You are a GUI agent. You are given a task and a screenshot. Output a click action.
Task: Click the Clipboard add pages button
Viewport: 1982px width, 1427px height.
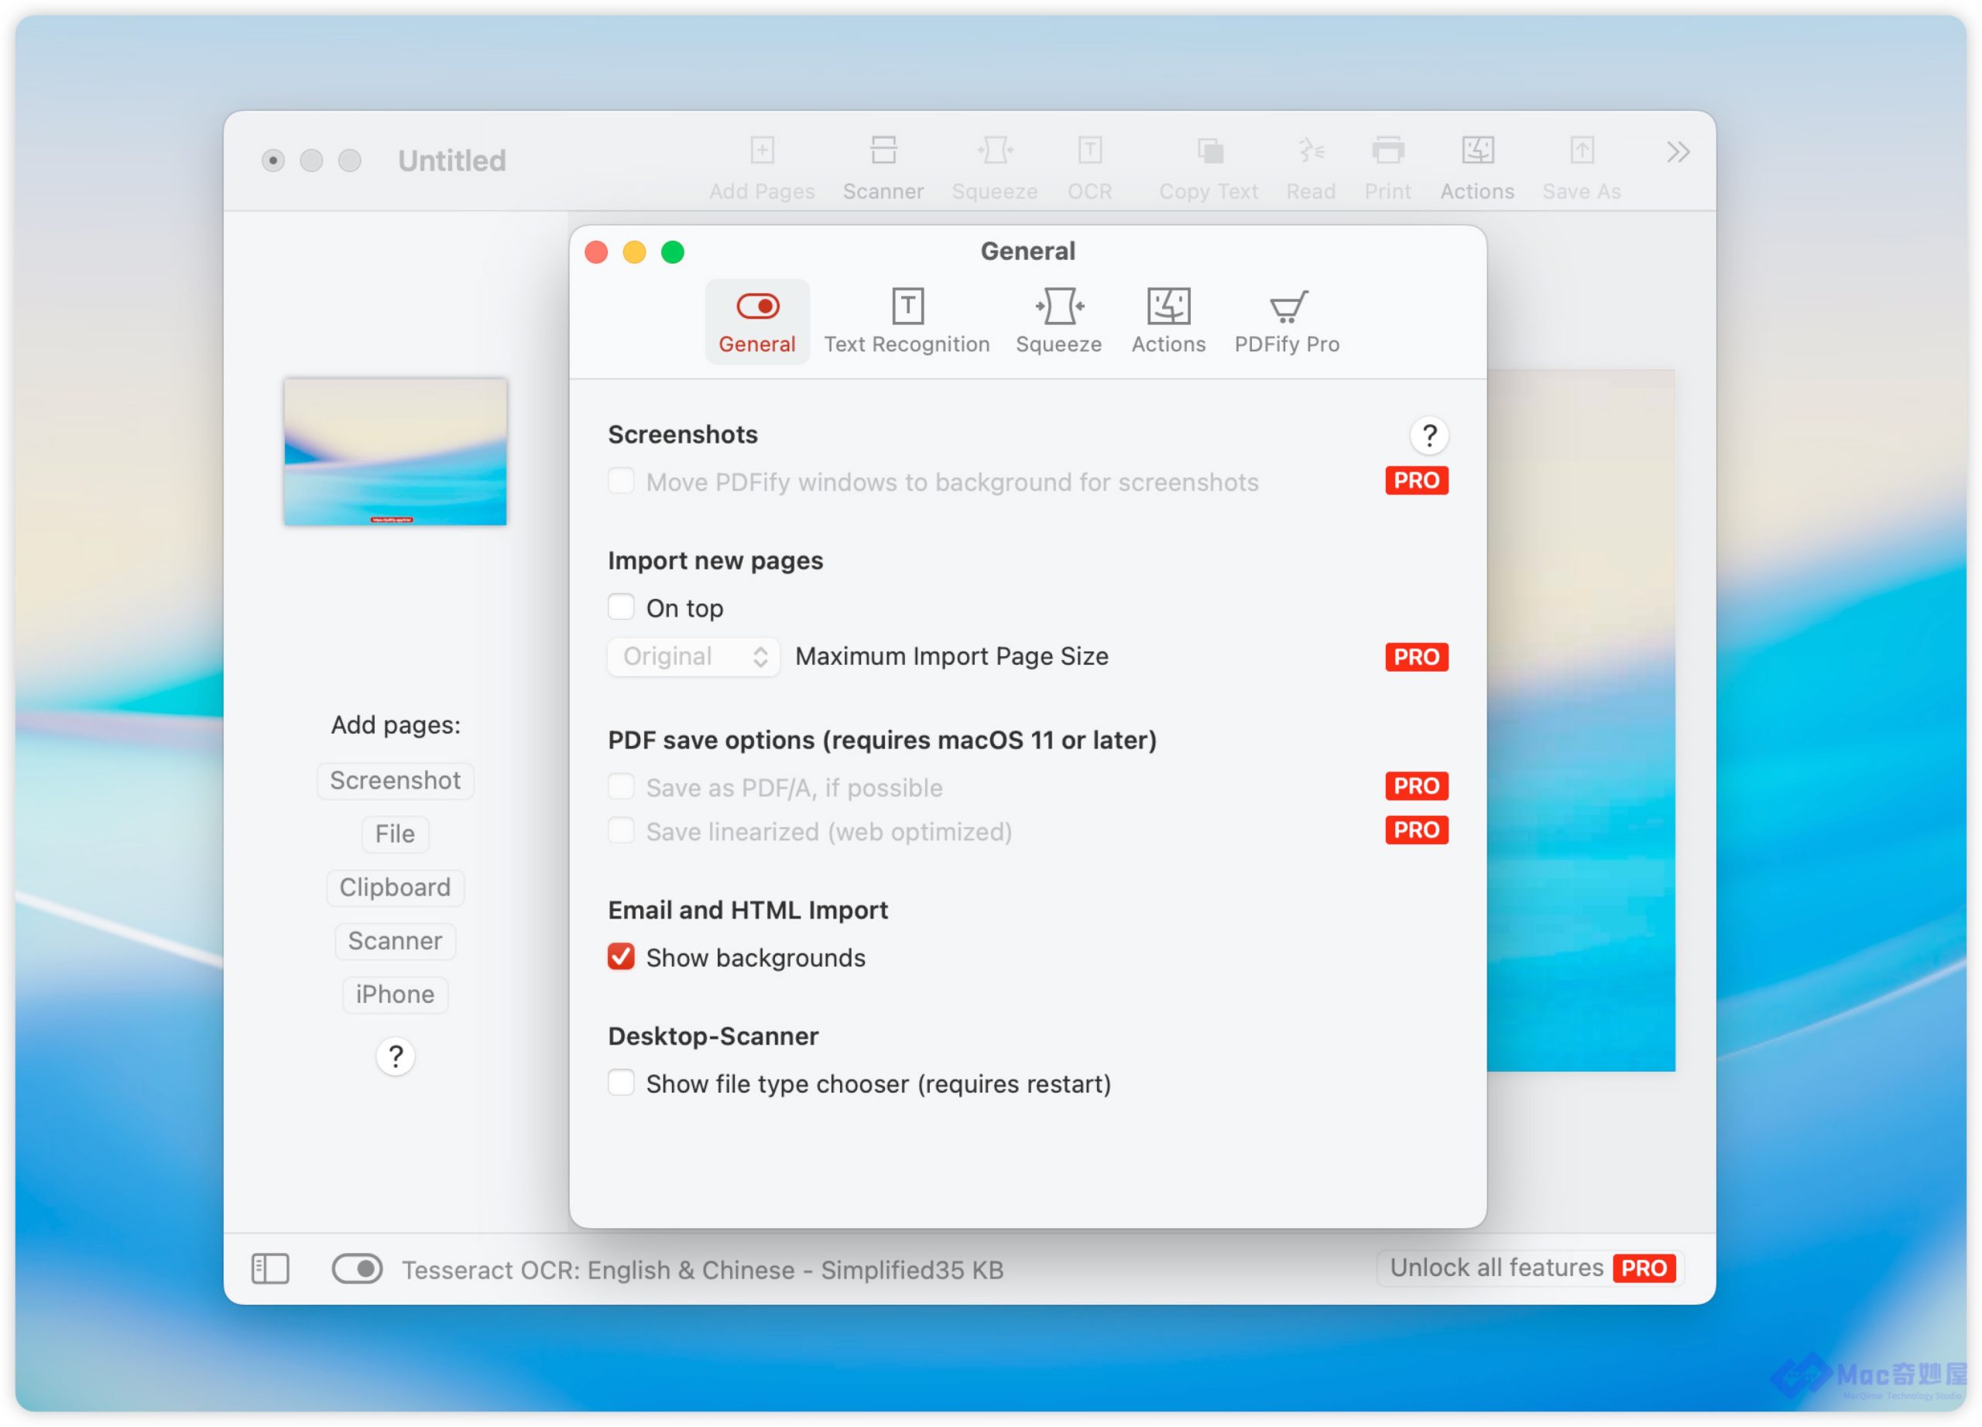(395, 888)
